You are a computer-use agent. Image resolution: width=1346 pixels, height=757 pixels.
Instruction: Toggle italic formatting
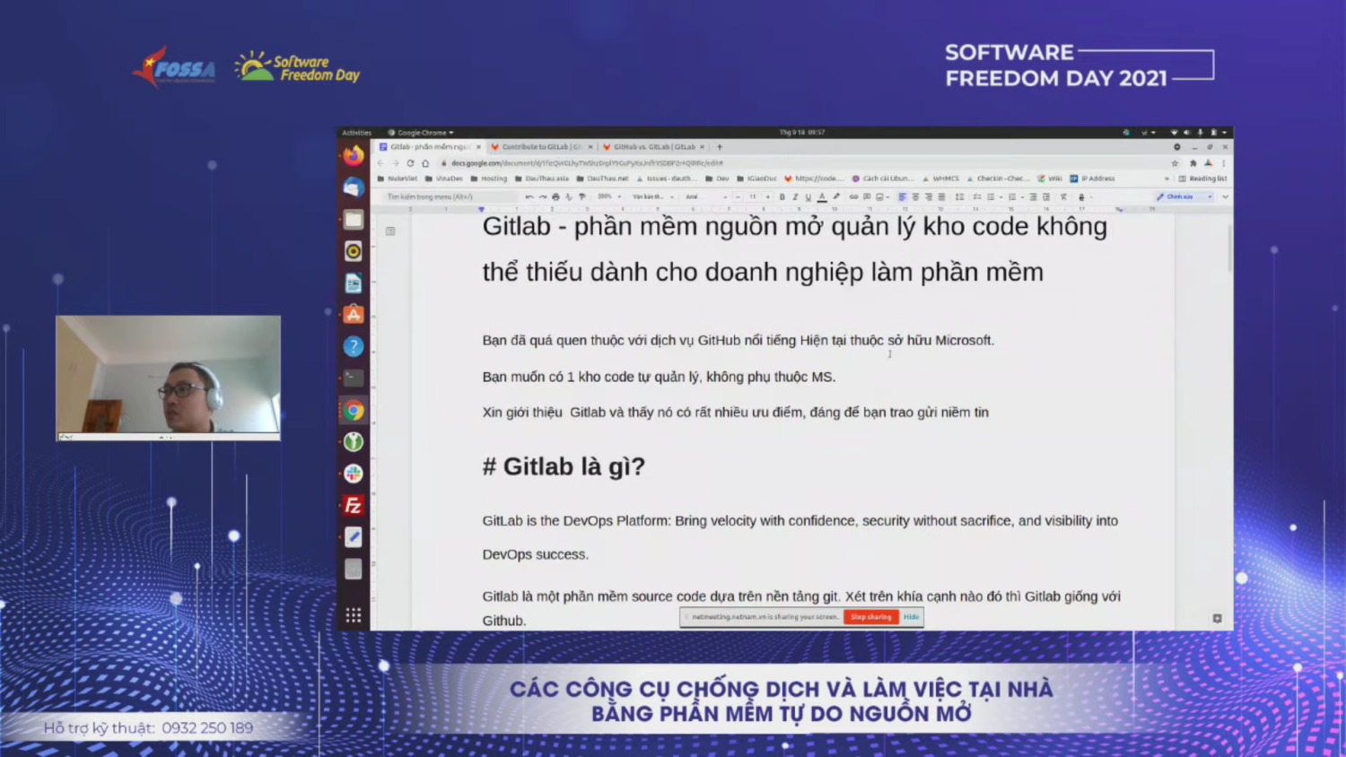795,196
